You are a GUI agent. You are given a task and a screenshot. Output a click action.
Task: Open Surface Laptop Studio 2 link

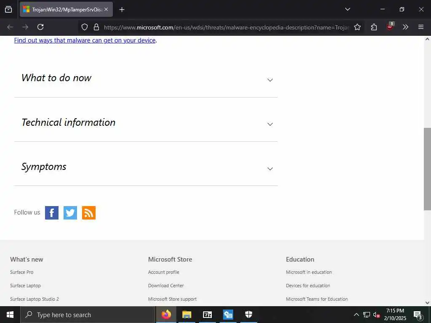pyautogui.click(x=35, y=299)
